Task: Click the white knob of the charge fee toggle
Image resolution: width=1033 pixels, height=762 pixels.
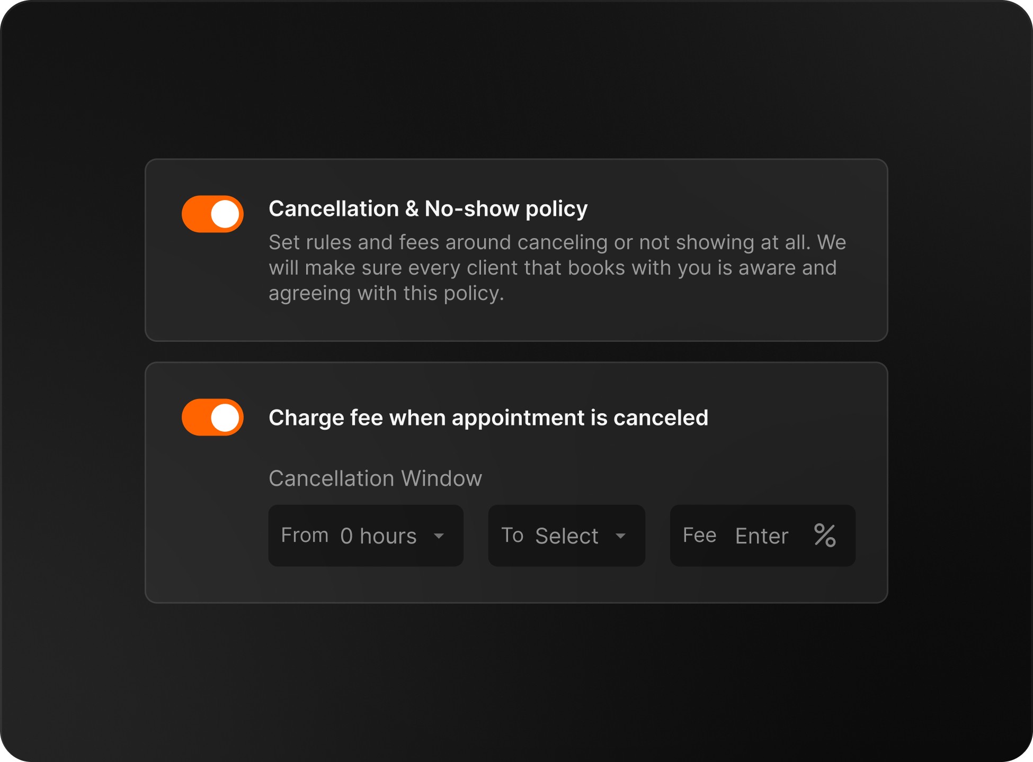Action: (225, 418)
